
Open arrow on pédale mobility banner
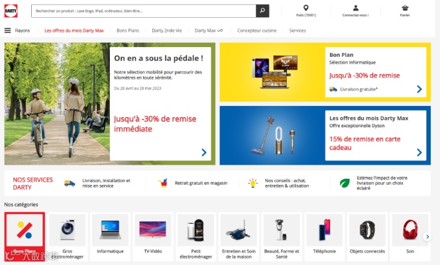point(204,152)
